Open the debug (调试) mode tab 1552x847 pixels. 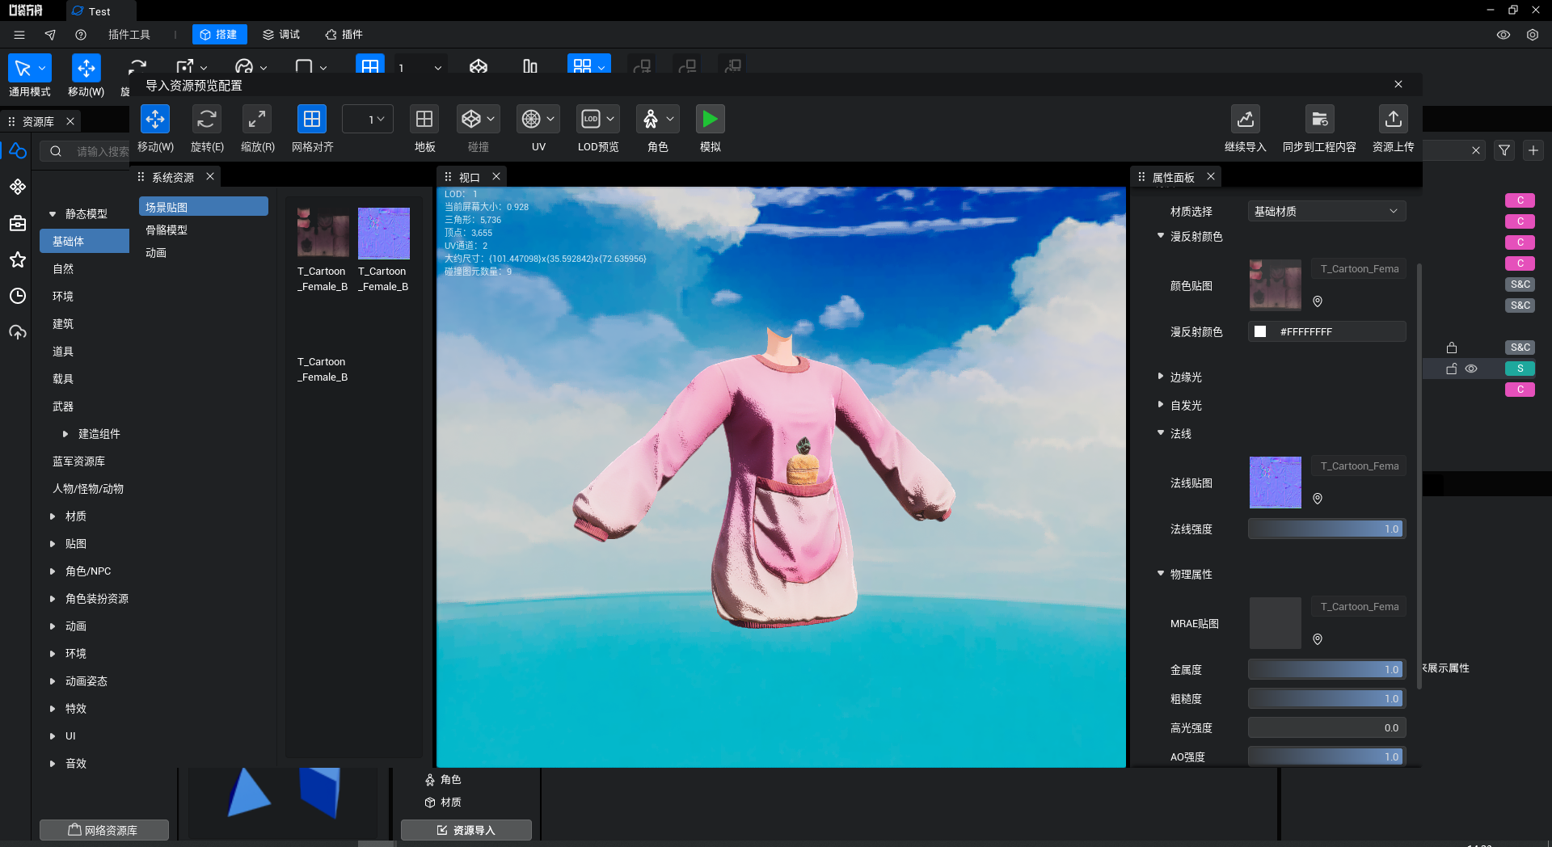click(x=281, y=34)
